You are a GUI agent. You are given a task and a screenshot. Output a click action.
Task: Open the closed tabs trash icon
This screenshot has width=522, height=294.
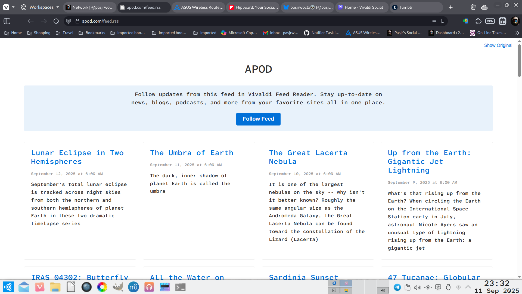(473, 7)
